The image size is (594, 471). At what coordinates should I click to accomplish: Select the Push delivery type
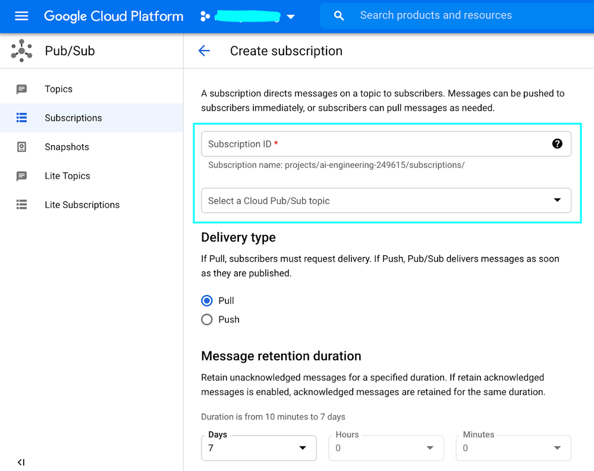coord(207,320)
